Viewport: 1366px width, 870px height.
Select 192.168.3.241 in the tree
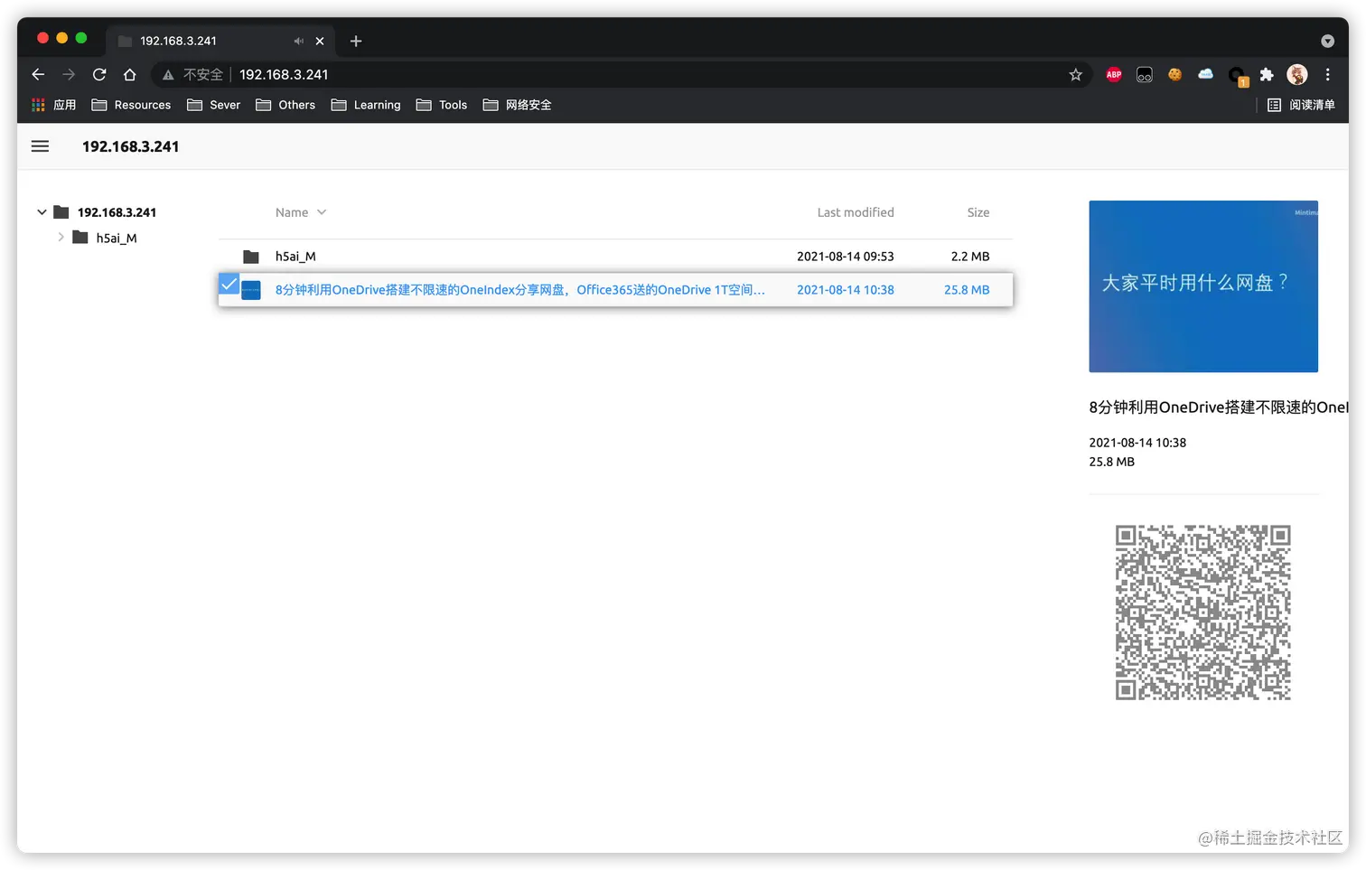[117, 212]
